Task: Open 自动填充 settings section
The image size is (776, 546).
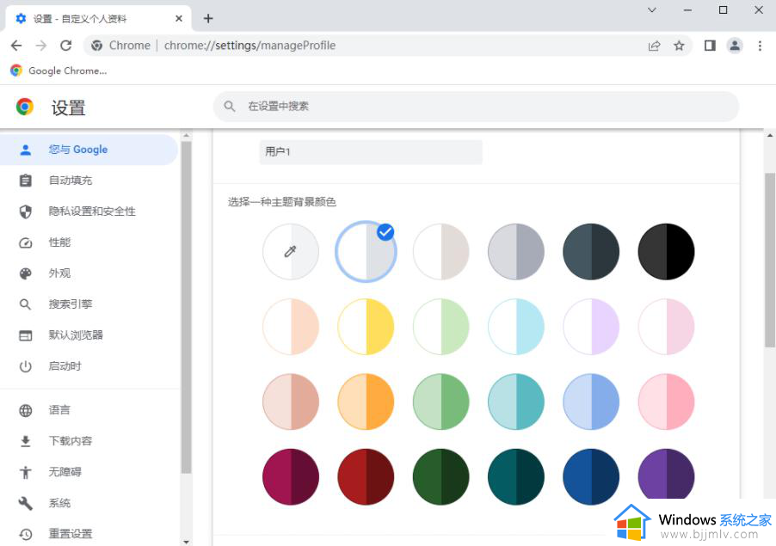Action: click(89, 181)
